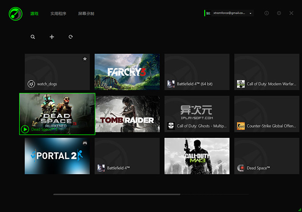Open the xtremforce@gmail.co... account dropdown
The height and width of the screenshot is (212, 302).
point(229,13)
